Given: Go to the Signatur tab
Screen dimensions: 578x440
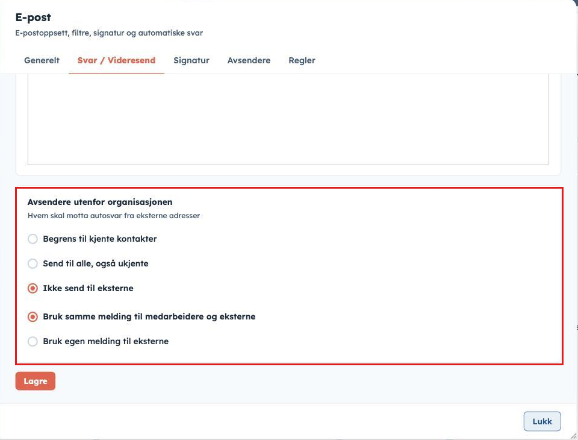Looking at the screenshot, I should point(191,60).
